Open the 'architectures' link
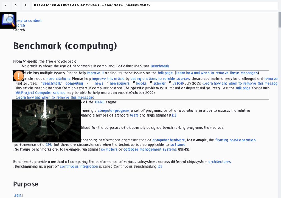 pyautogui.click(x=220, y=162)
